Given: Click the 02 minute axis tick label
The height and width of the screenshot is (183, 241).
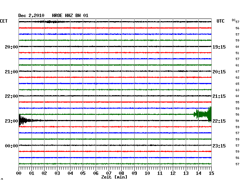Looking at the screenshot, I should pos(44,173).
